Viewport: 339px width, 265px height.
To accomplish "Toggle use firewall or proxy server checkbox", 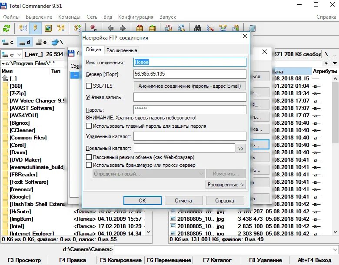I will tap(89, 165).
